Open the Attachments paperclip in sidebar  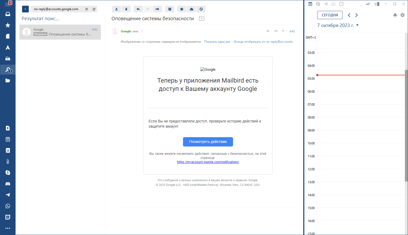click(8, 161)
